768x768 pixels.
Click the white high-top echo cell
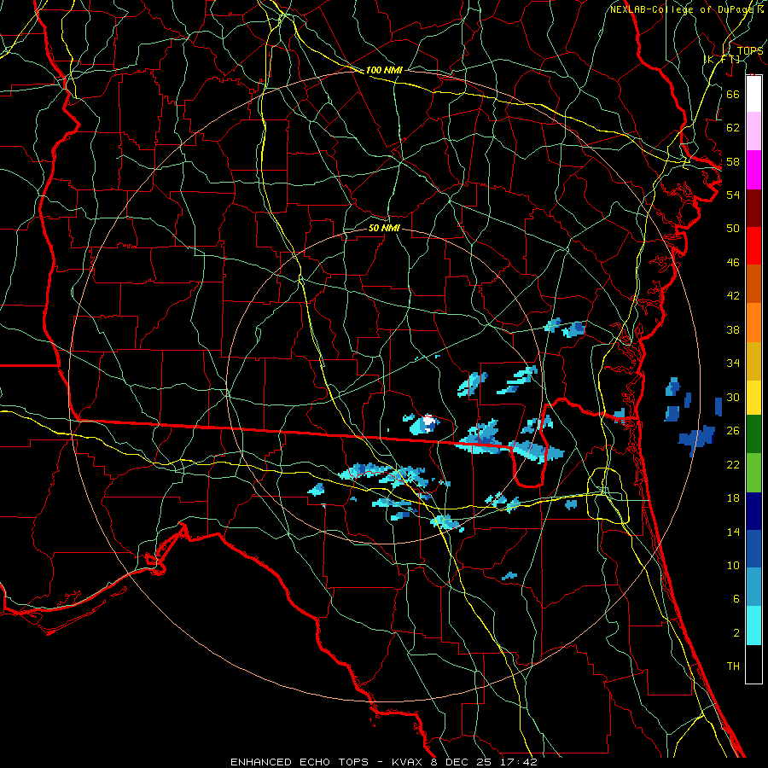pyautogui.click(x=429, y=420)
